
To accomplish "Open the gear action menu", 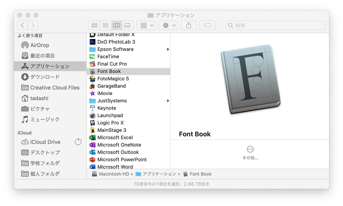I will click(168, 25).
